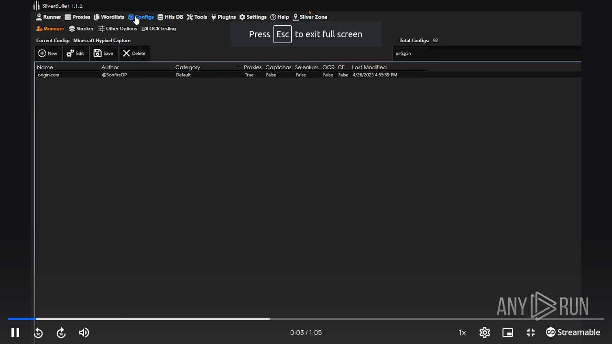This screenshot has width=612, height=344.
Task: Open the Streamable logo link
Action: [x=573, y=333]
